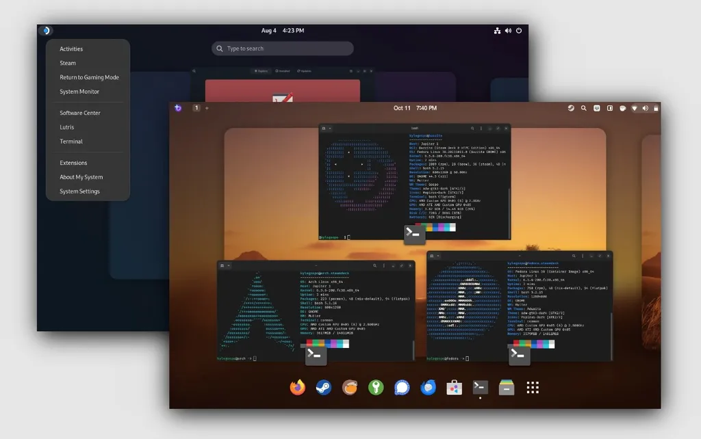Launch Steam from the dock

[323, 388]
